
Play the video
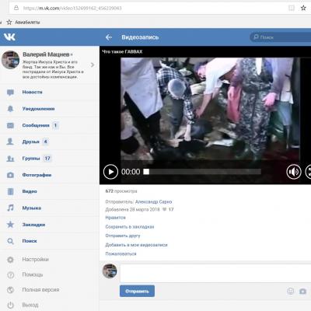pos(110,172)
